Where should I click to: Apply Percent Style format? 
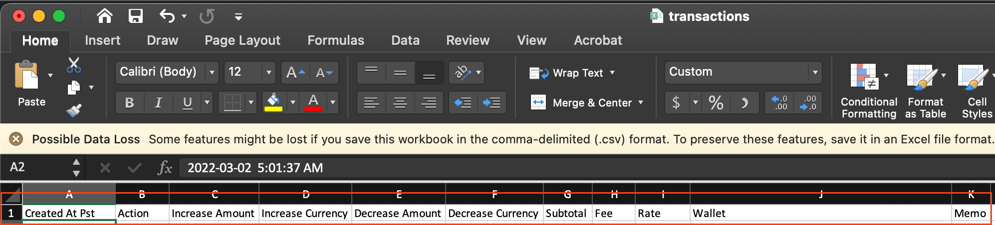coord(716,103)
